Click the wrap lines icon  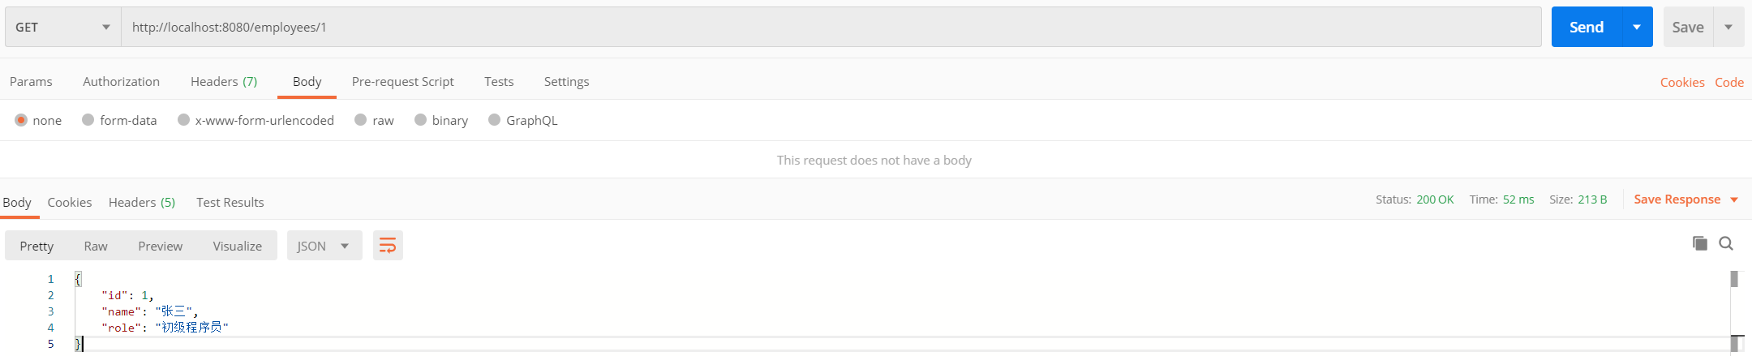[388, 246]
